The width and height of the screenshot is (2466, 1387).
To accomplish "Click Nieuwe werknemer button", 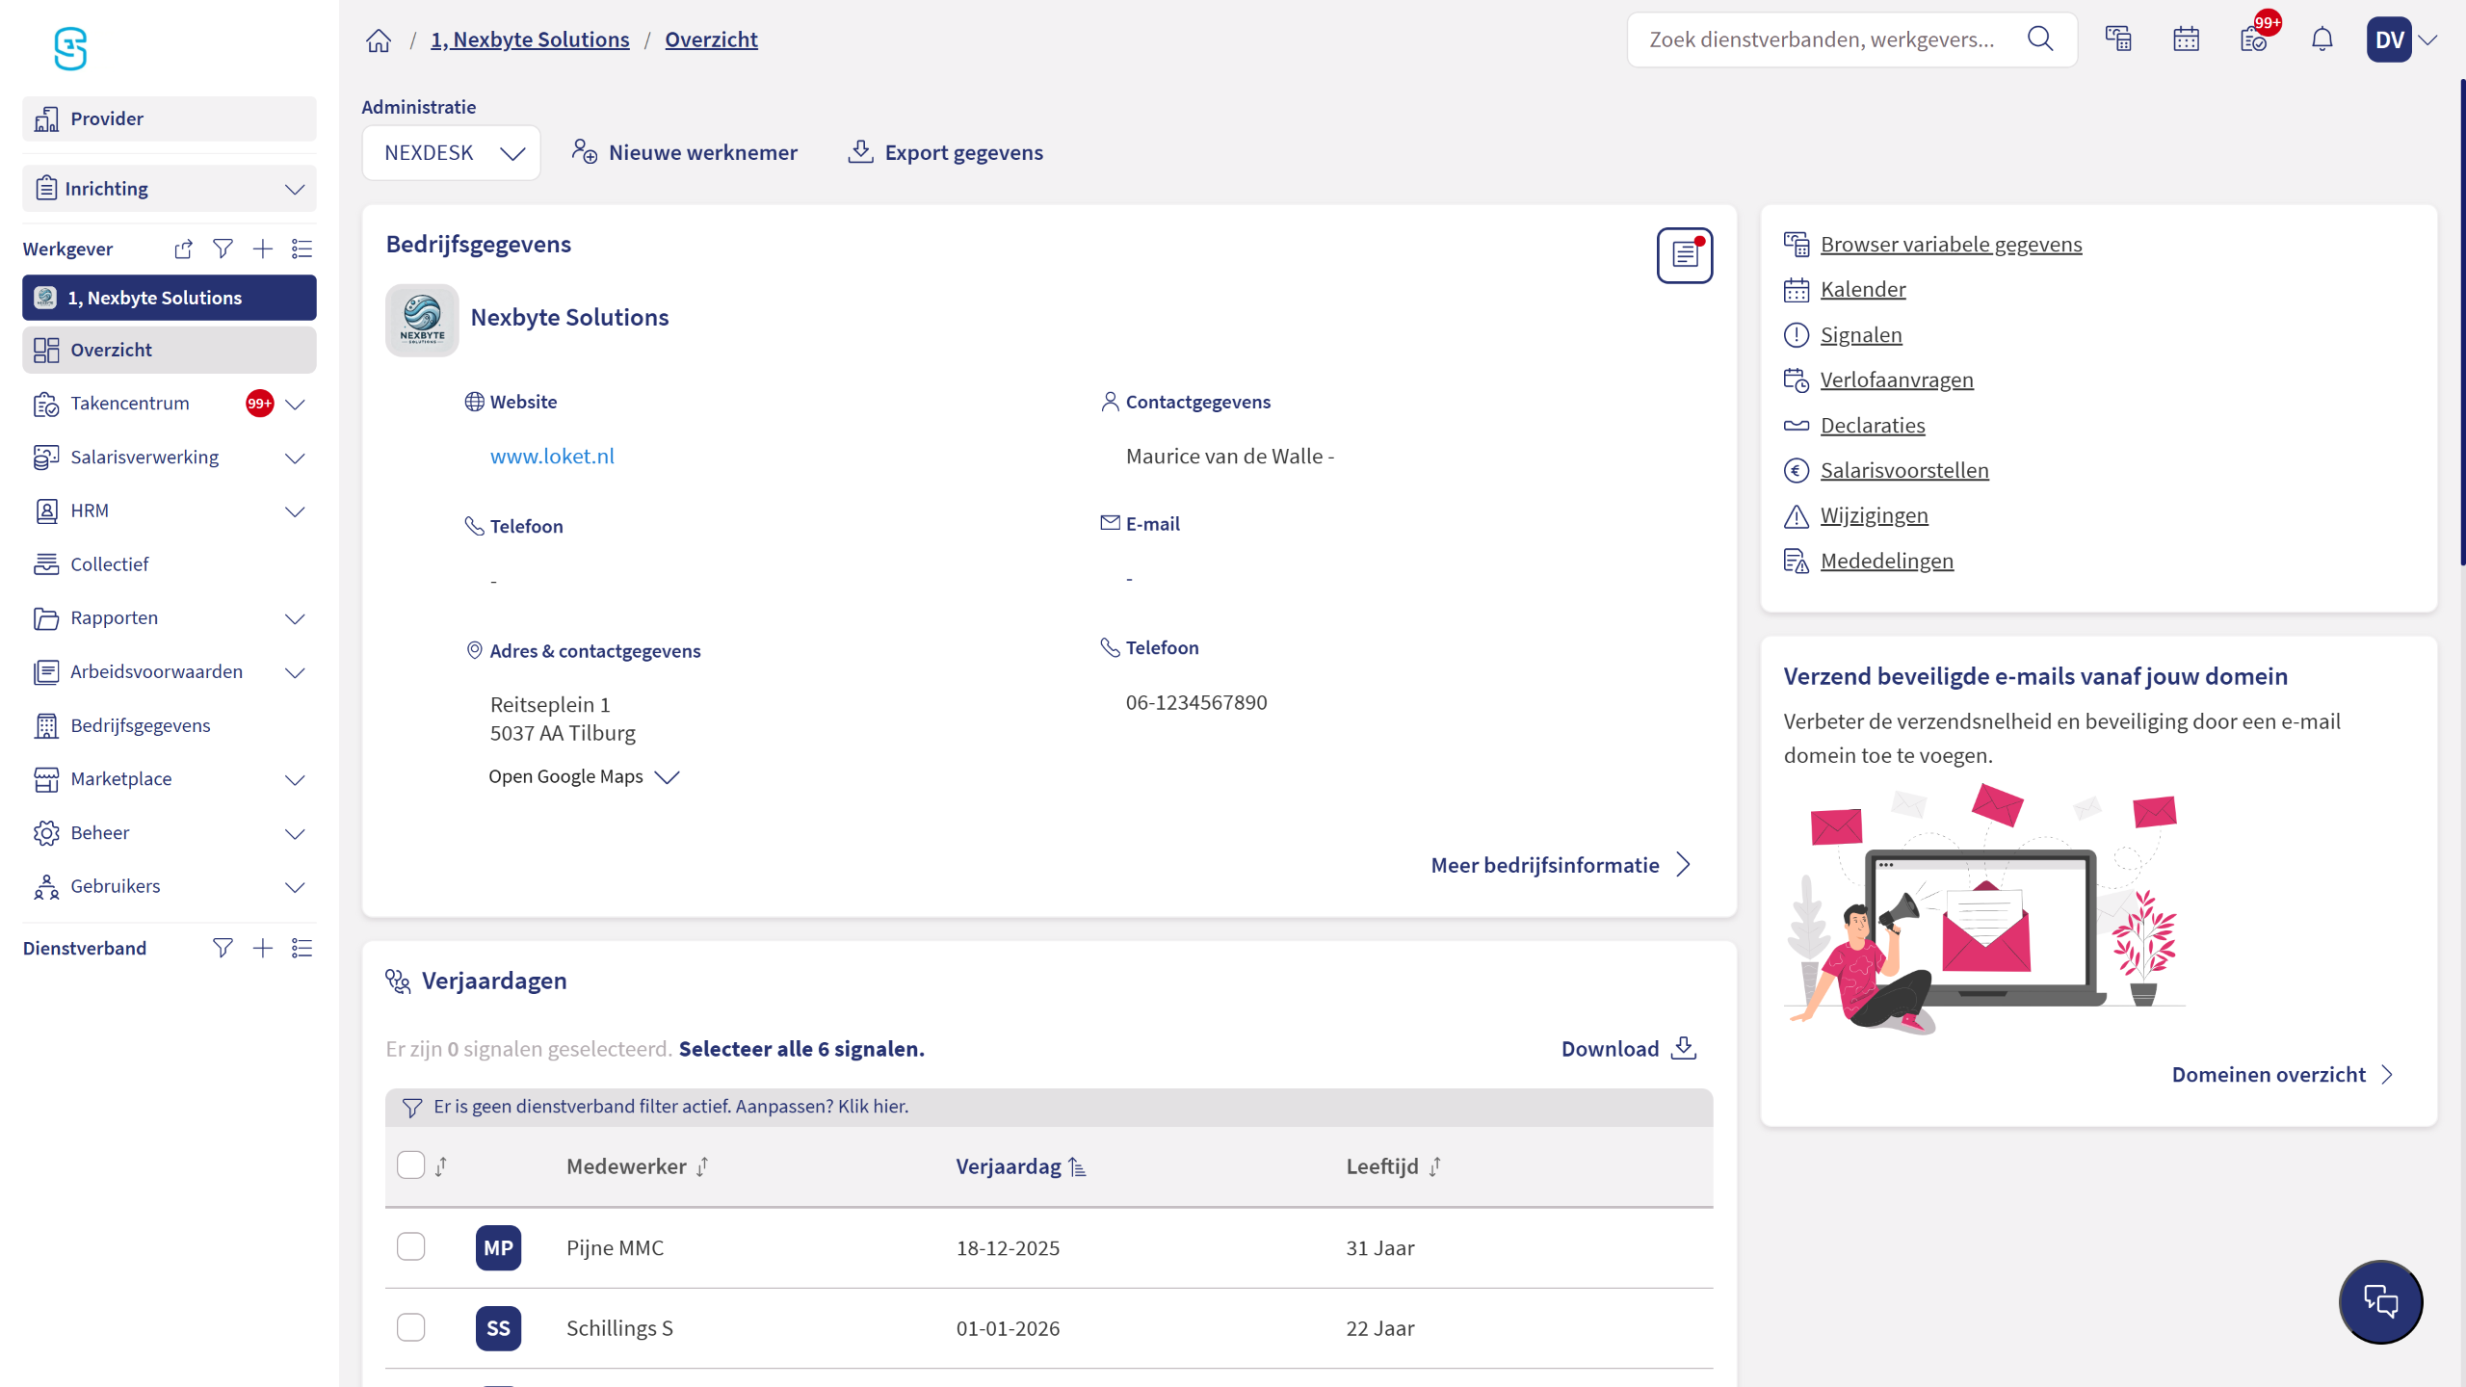I will click(684, 152).
